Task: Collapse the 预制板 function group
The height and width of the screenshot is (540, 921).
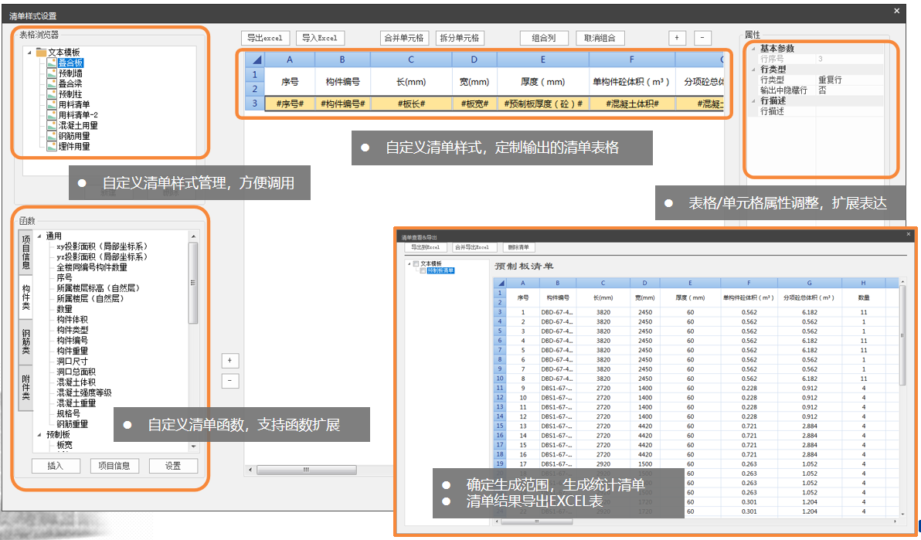Action: tap(39, 435)
